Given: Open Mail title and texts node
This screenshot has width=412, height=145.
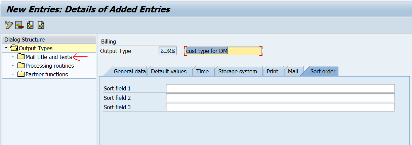Looking at the screenshot, I should coord(48,57).
